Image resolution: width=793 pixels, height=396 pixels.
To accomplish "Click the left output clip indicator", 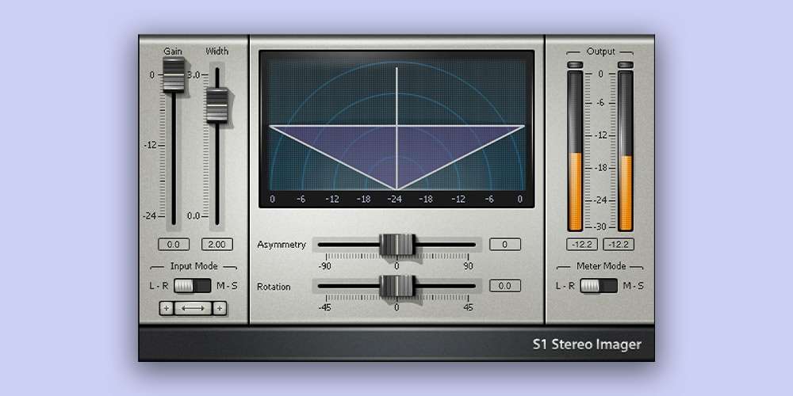I will pos(575,65).
